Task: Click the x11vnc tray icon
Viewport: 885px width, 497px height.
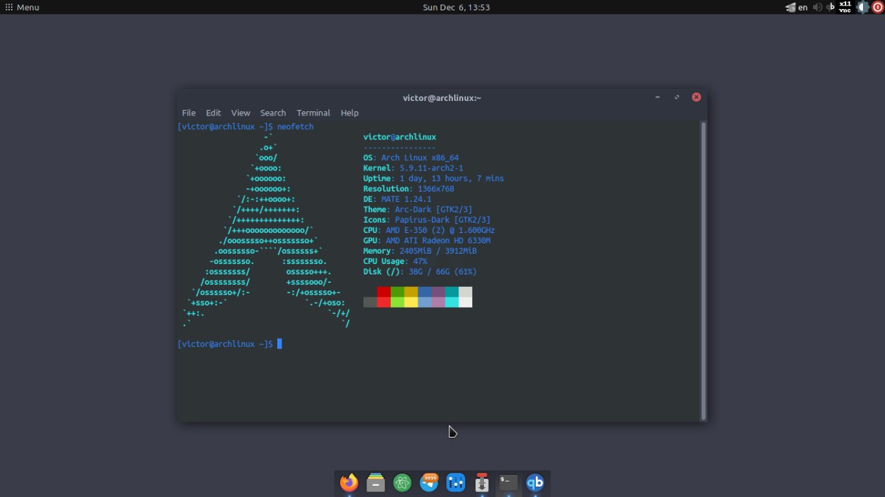Action: pyautogui.click(x=845, y=7)
